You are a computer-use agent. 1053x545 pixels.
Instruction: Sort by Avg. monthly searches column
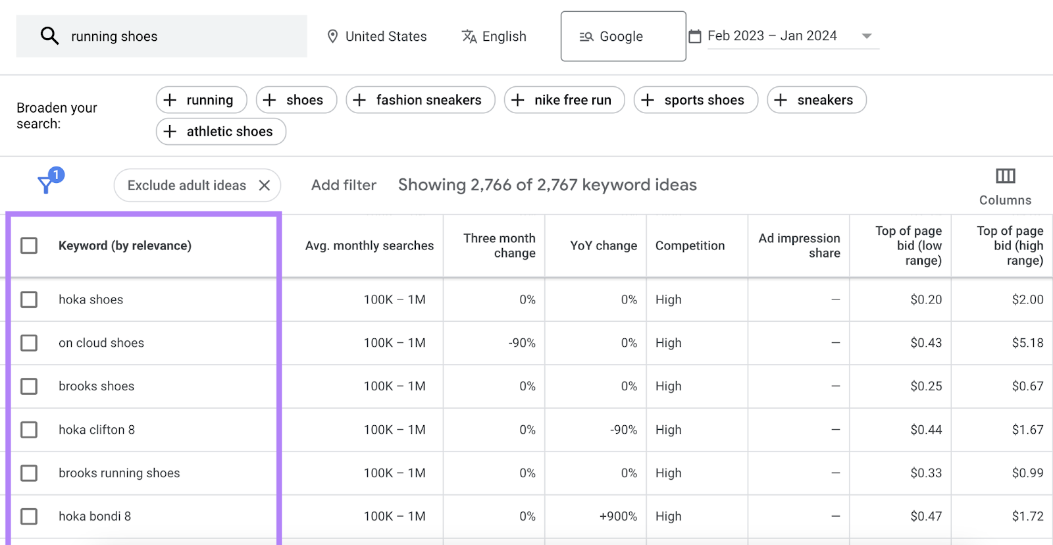pyautogui.click(x=369, y=246)
